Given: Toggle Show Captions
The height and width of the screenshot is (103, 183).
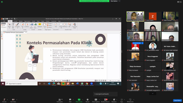Looking at the screenshot, I should pos(96,100).
